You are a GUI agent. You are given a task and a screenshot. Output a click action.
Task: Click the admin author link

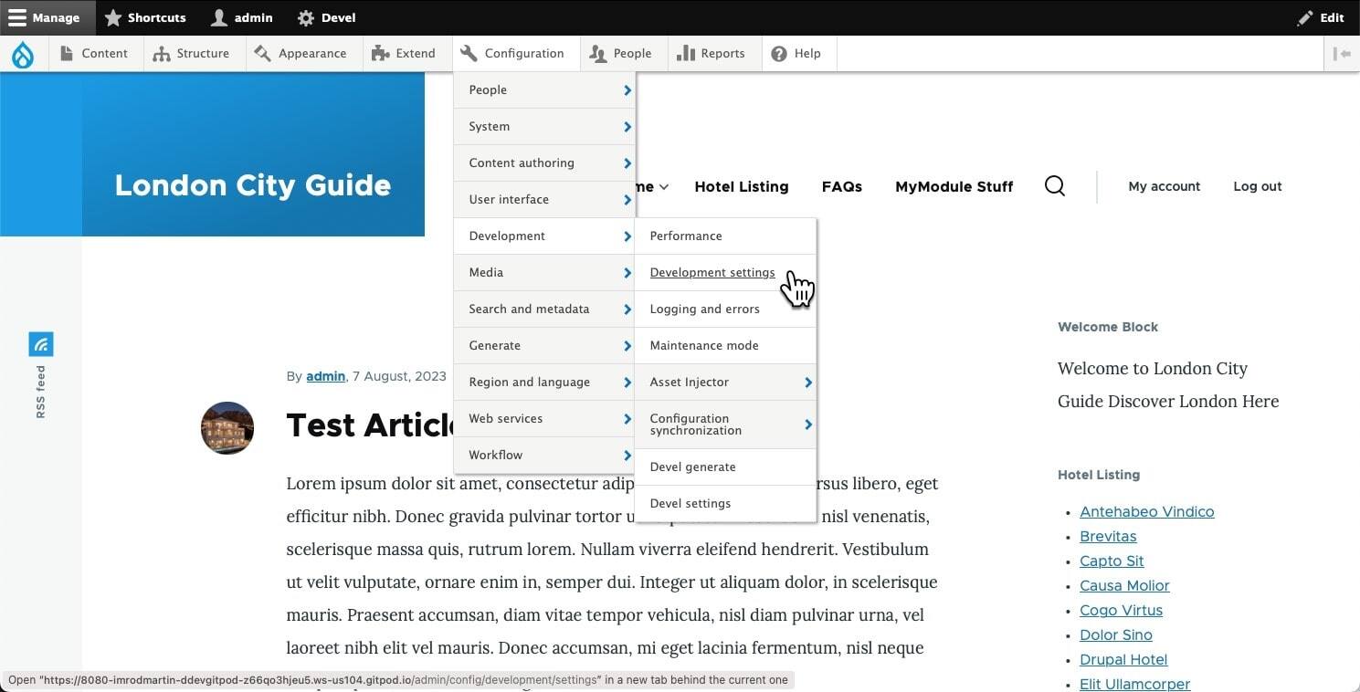(x=325, y=376)
